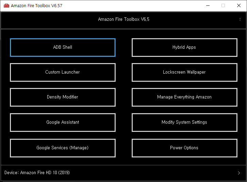This screenshot has height=182, width=247.
Task: Open the ADB Shell tool
Action: pyautogui.click(x=63, y=47)
